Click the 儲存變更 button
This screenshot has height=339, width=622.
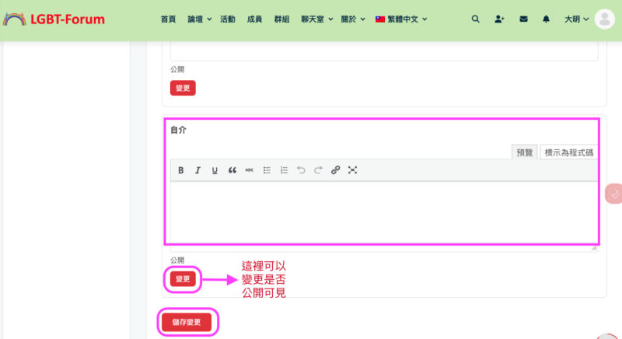coord(187,322)
